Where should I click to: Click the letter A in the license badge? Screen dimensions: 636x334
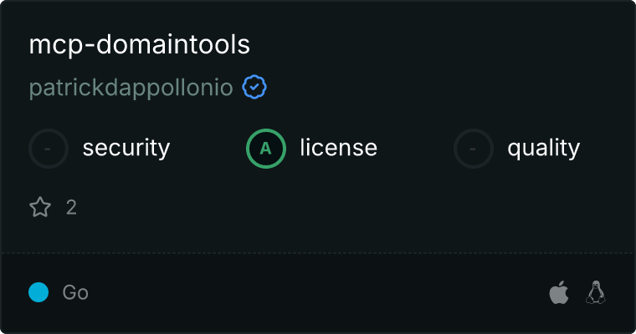tap(266, 149)
